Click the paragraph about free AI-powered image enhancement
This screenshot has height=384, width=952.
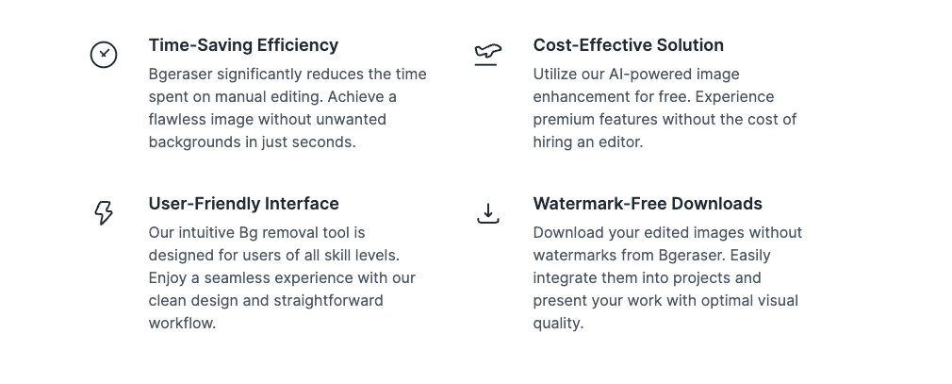pyautogui.click(x=665, y=108)
